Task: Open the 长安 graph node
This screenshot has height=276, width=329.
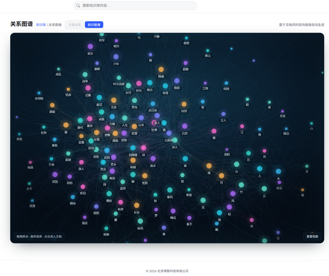Action: [137, 205]
